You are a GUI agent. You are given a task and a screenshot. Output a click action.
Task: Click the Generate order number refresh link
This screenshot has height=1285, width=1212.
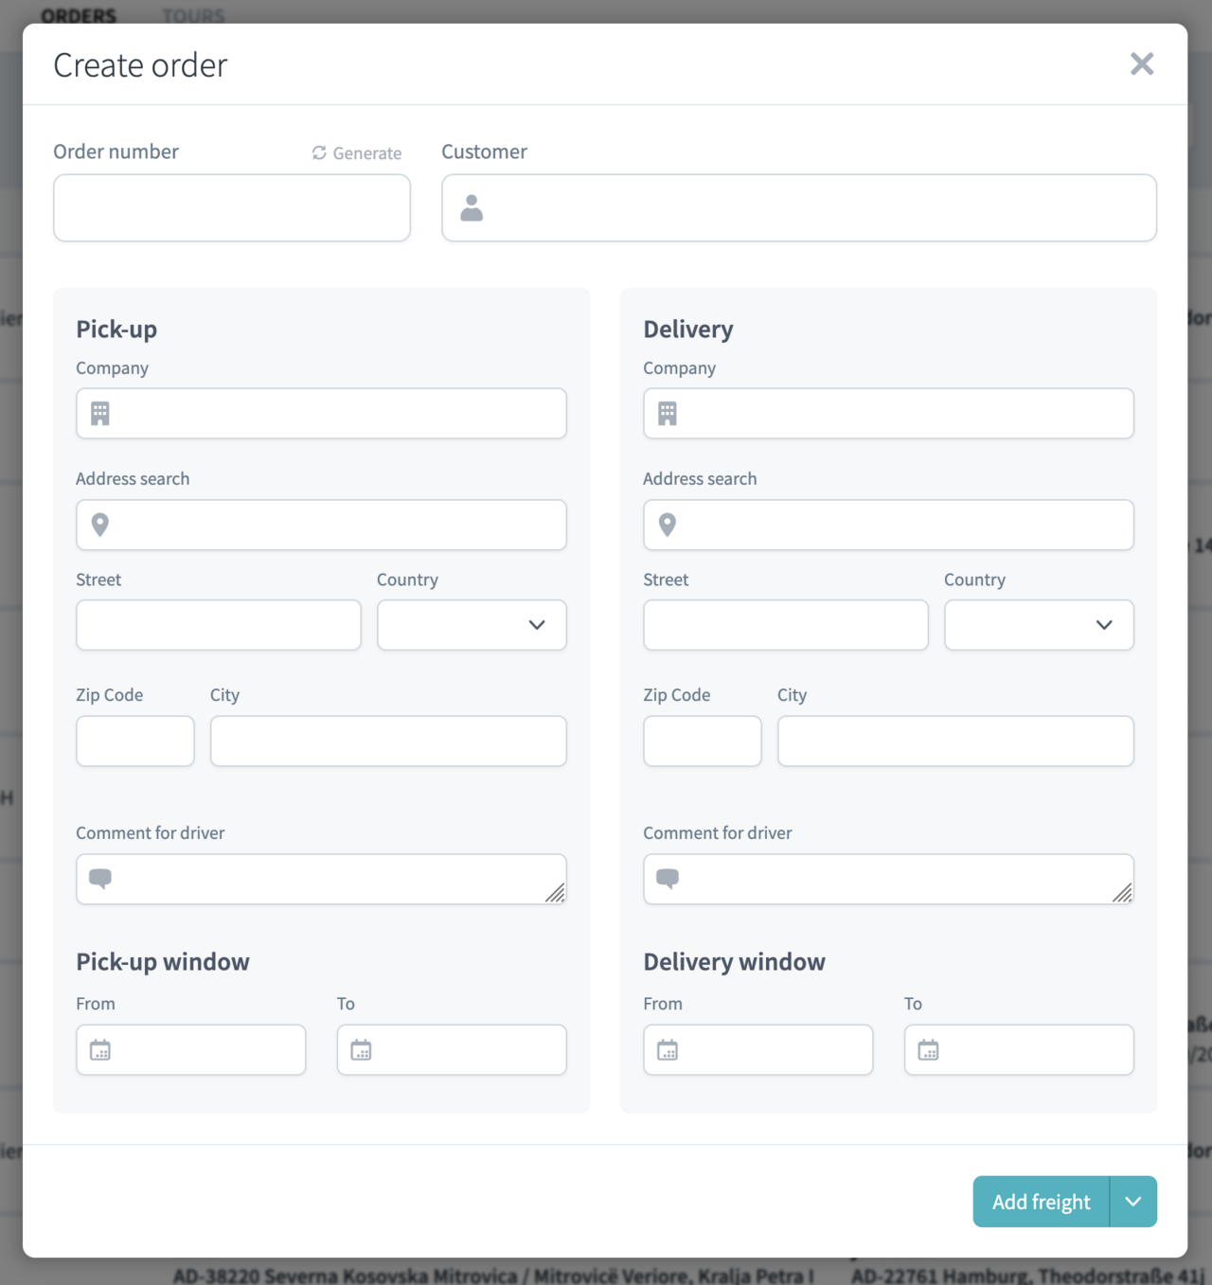pos(357,153)
